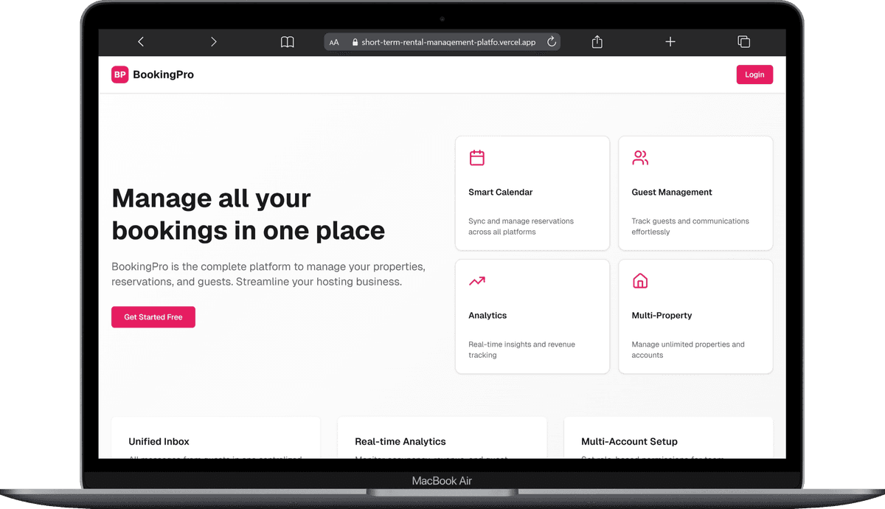Screen dimensions: 885x509
Task: Click the Multi-Property house icon
Action: click(639, 280)
